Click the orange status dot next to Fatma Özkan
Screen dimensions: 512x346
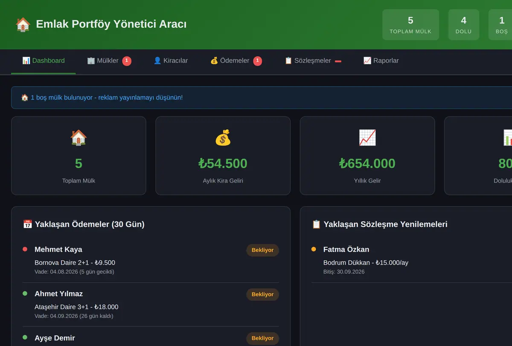pyautogui.click(x=314, y=249)
